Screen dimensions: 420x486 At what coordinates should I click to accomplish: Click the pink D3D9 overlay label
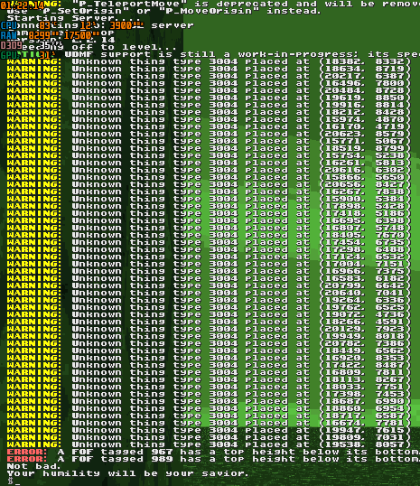tap(12, 45)
